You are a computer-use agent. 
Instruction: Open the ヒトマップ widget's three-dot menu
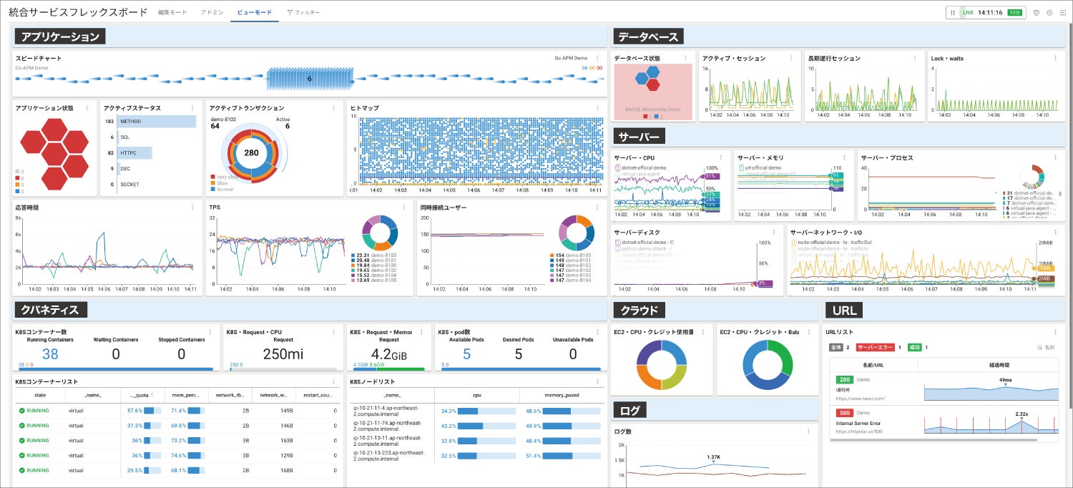click(x=597, y=108)
